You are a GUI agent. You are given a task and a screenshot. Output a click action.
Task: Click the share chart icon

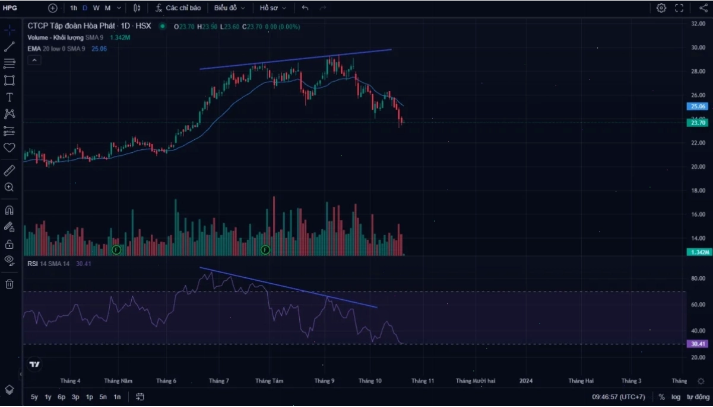coord(703,8)
